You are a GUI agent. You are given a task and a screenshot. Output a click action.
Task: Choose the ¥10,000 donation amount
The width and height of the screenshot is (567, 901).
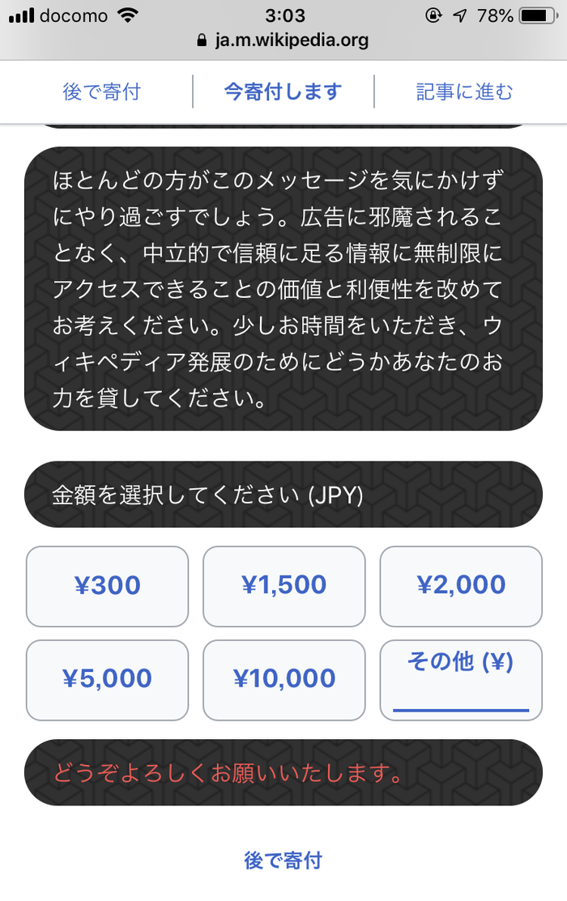coord(284,680)
